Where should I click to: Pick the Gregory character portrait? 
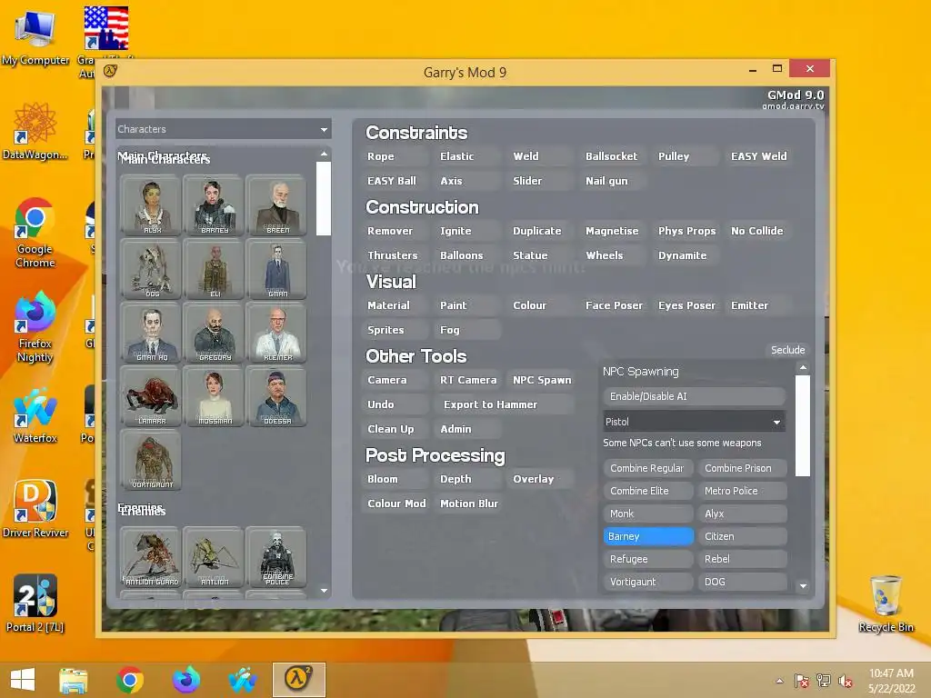[x=214, y=333]
